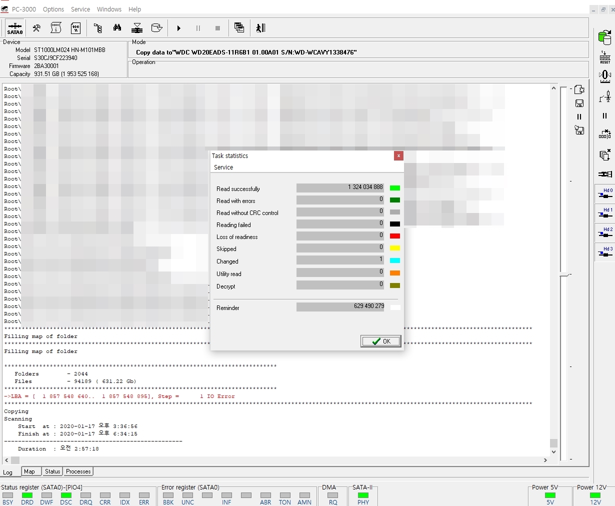Click the power switch circuit icon
The width and height of the screenshot is (615, 506).
click(605, 96)
